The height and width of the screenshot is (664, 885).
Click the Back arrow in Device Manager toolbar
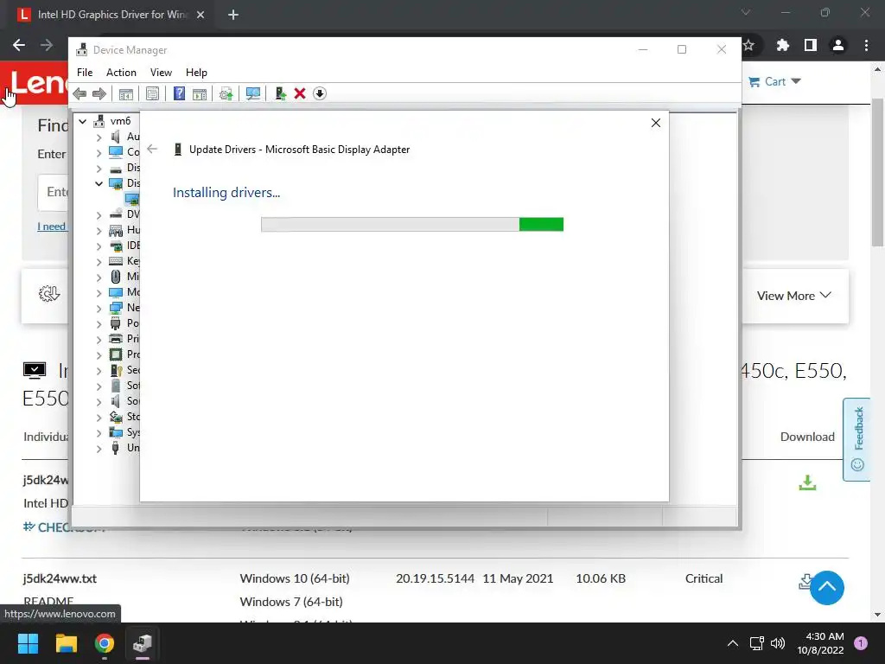coord(80,93)
